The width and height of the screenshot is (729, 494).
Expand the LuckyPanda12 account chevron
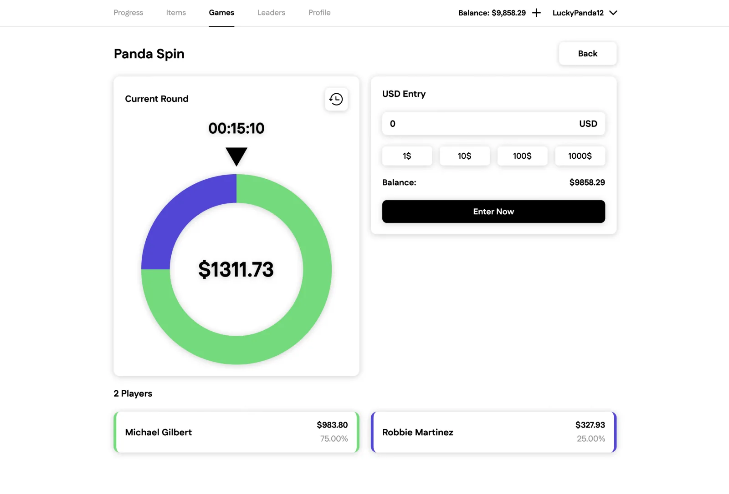tap(613, 13)
